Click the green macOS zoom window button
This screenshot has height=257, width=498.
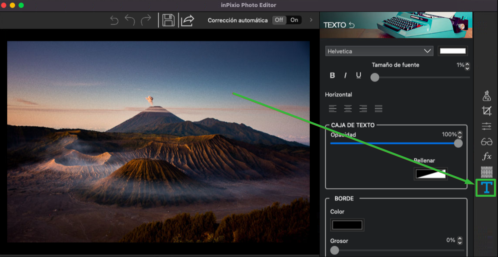tap(21, 5)
